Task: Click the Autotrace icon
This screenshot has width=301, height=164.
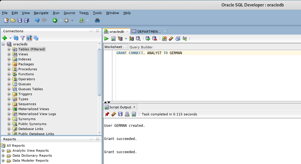Action: click(x=132, y=39)
